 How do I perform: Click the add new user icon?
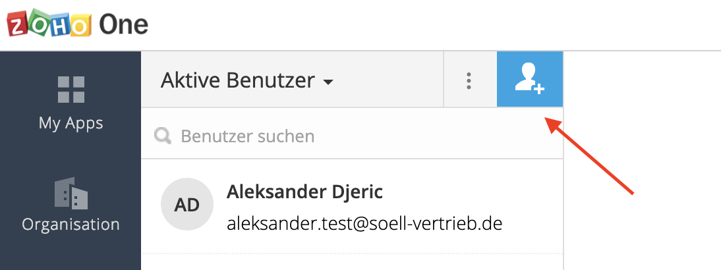[529, 79]
